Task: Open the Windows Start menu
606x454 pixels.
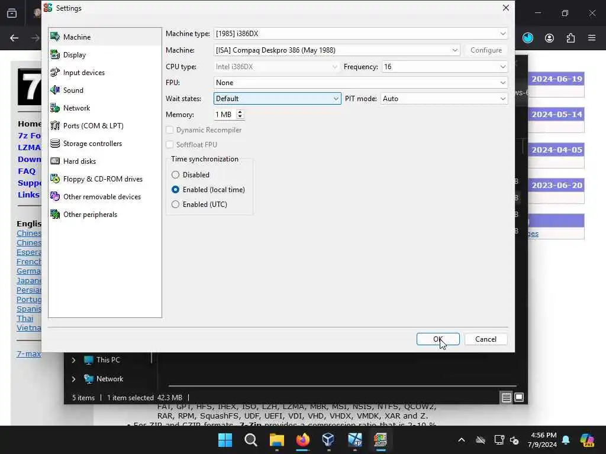Action: click(x=225, y=440)
